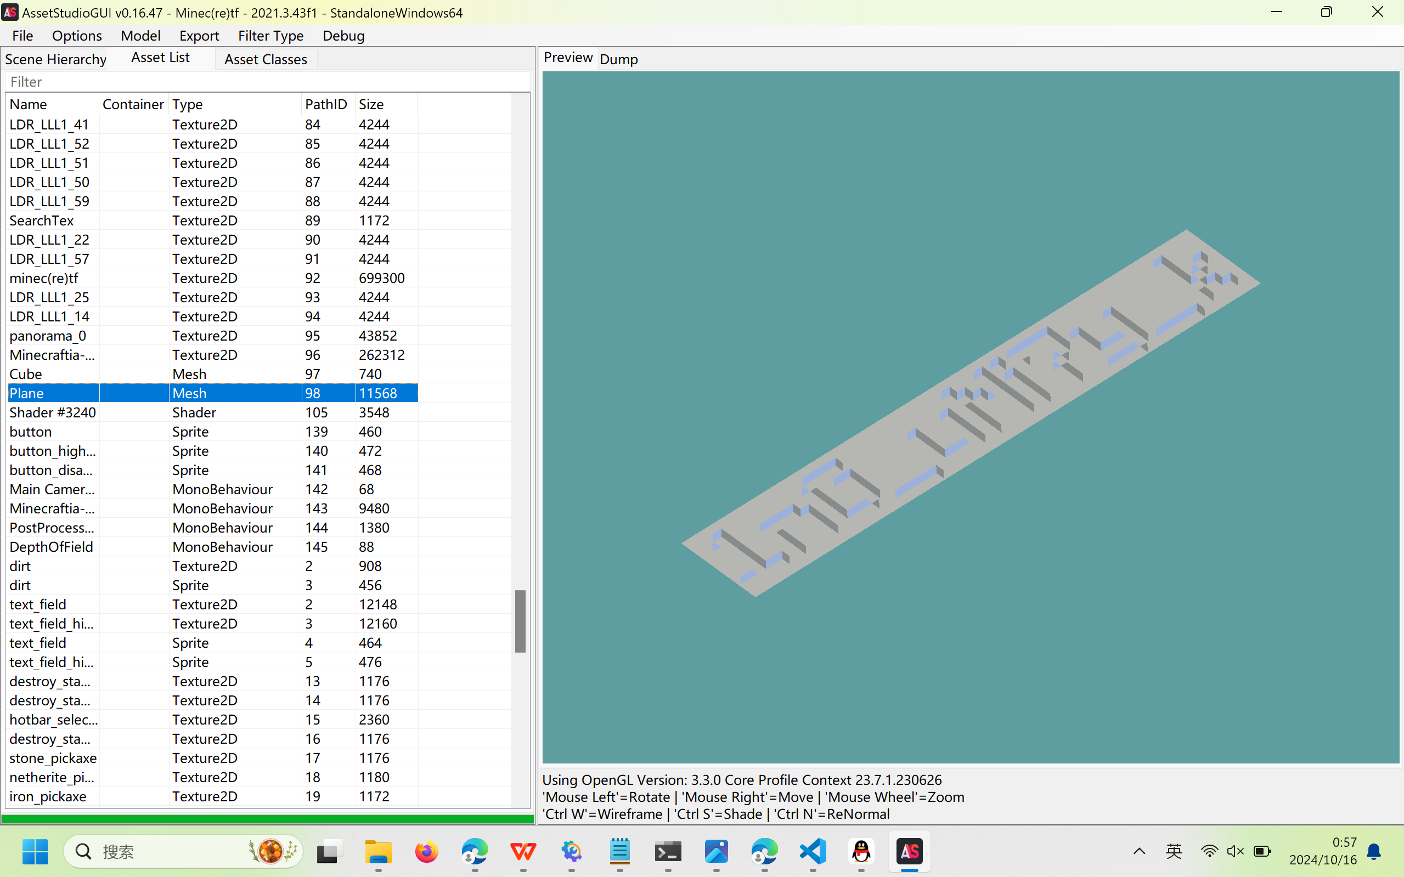Click the Windows Start button
Image resolution: width=1404 pixels, height=877 pixels.
pyautogui.click(x=35, y=851)
